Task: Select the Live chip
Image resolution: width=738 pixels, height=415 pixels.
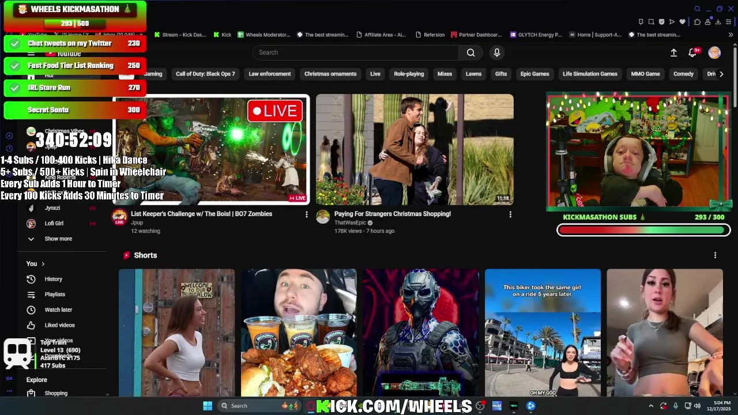Action: point(375,74)
